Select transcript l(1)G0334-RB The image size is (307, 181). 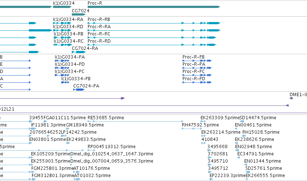[69, 34]
